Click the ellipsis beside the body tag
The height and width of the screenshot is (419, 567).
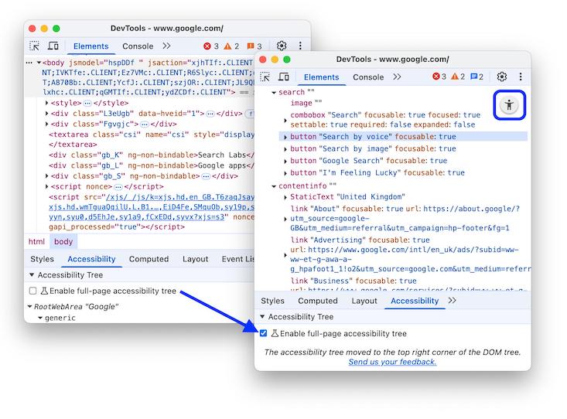[x=29, y=63]
